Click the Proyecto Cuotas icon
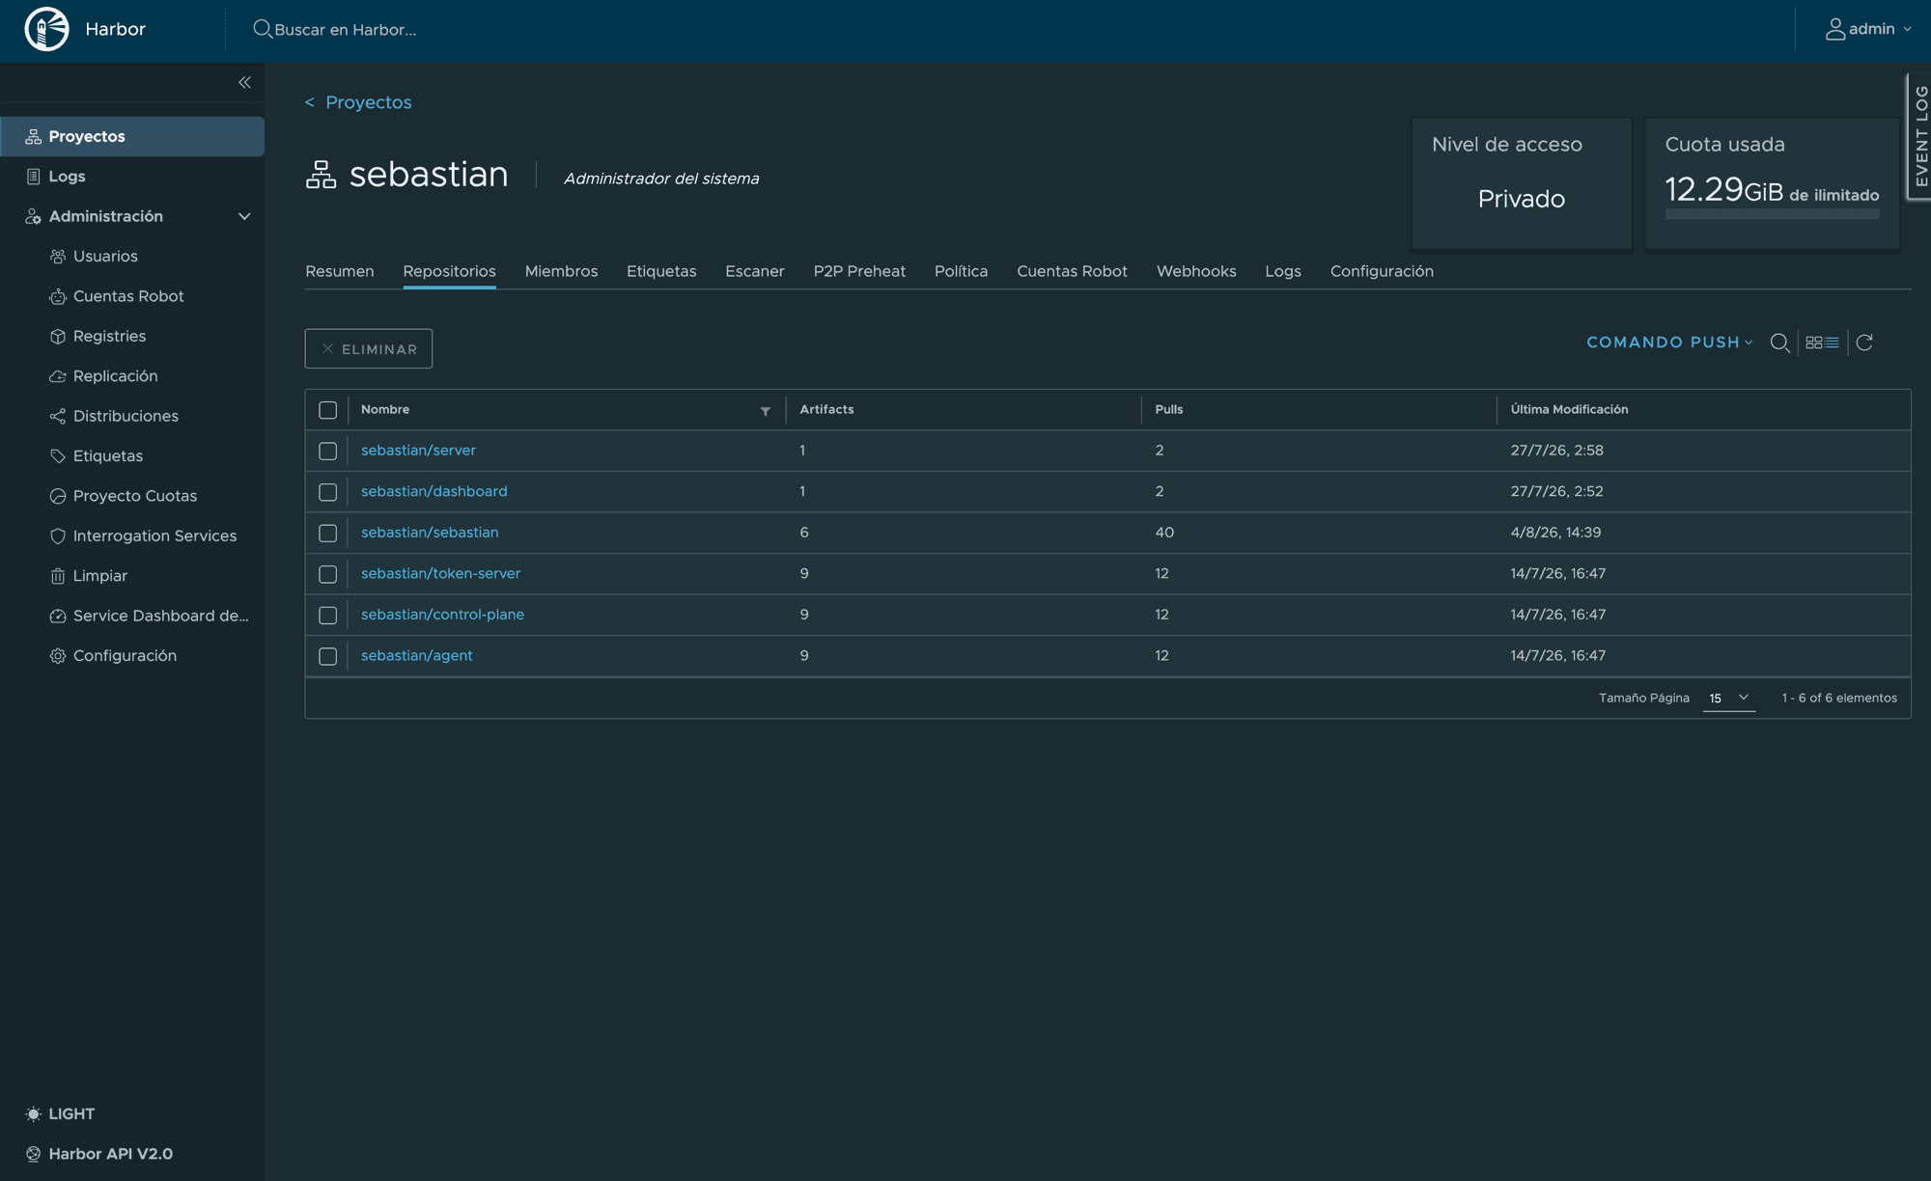1931x1181 pixels. [x=58, y=496]
